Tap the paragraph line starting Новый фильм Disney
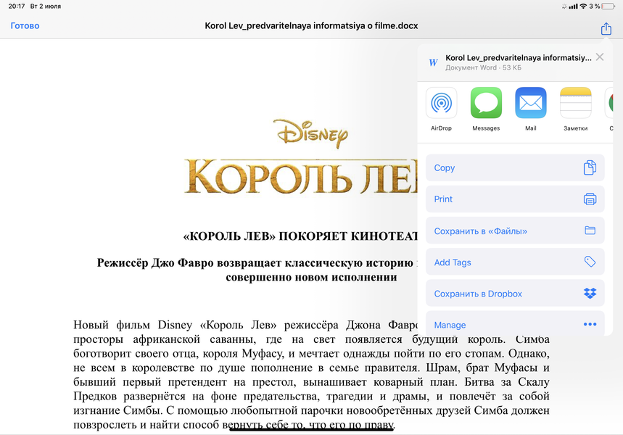The width and height of the screenshot is (623, 435). (245, 325)
